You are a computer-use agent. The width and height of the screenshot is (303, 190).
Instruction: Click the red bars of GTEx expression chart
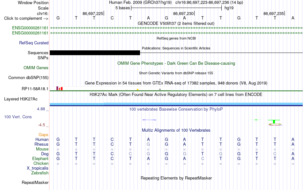click(61, 89)
